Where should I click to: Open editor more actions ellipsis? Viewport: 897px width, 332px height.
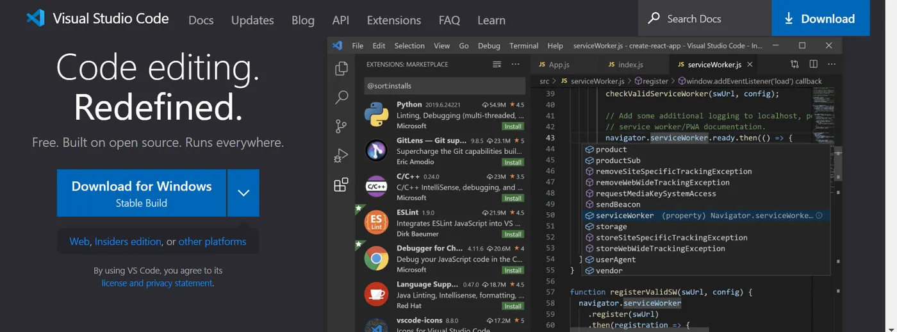click(x=832, y=64)
